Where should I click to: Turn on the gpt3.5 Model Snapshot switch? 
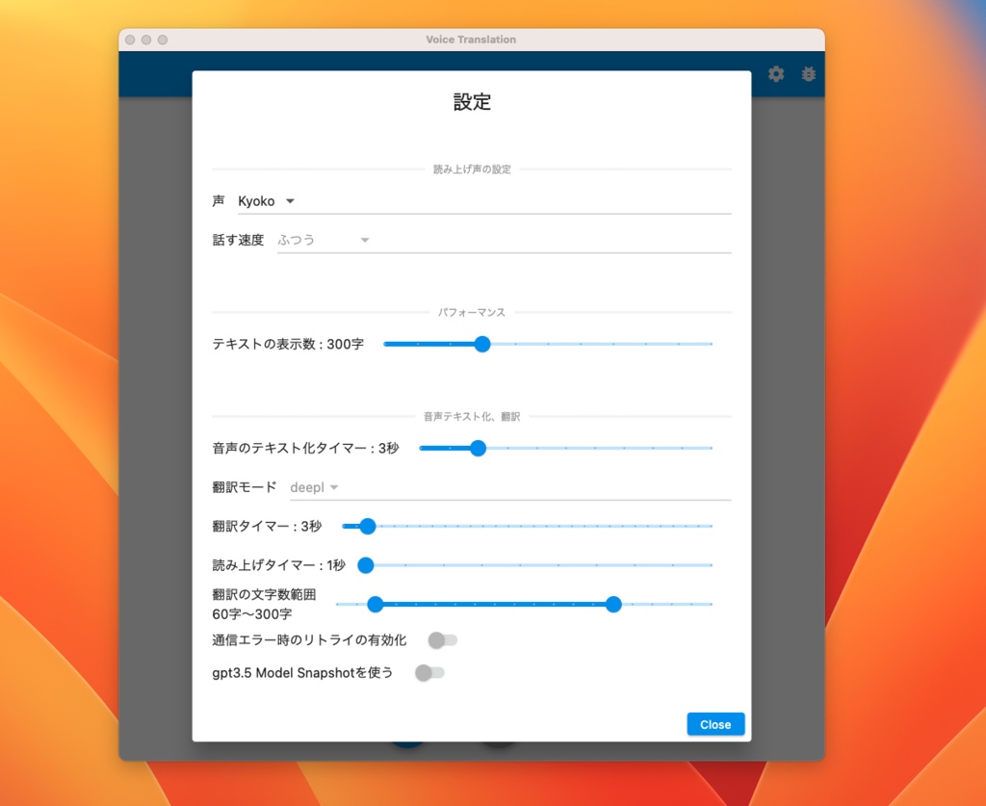430,672
